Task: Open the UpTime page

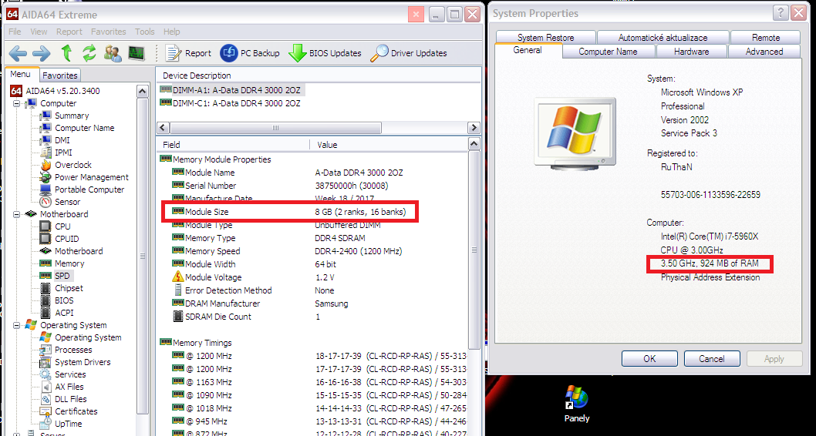Action: click(68, 424)
